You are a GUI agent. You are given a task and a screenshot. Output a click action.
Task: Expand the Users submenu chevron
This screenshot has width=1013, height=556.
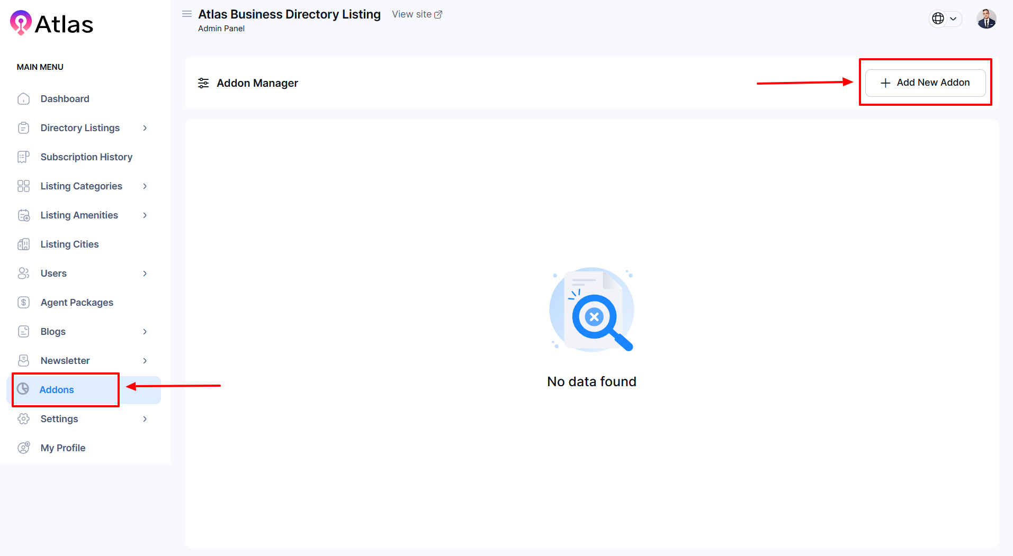tap(145, 274)
